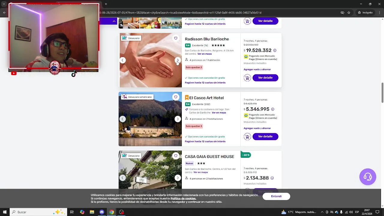Viewport: 384px width, 216px height.
Task: Open Copilot from the taskbar
Action: click(x=82, y=212)
